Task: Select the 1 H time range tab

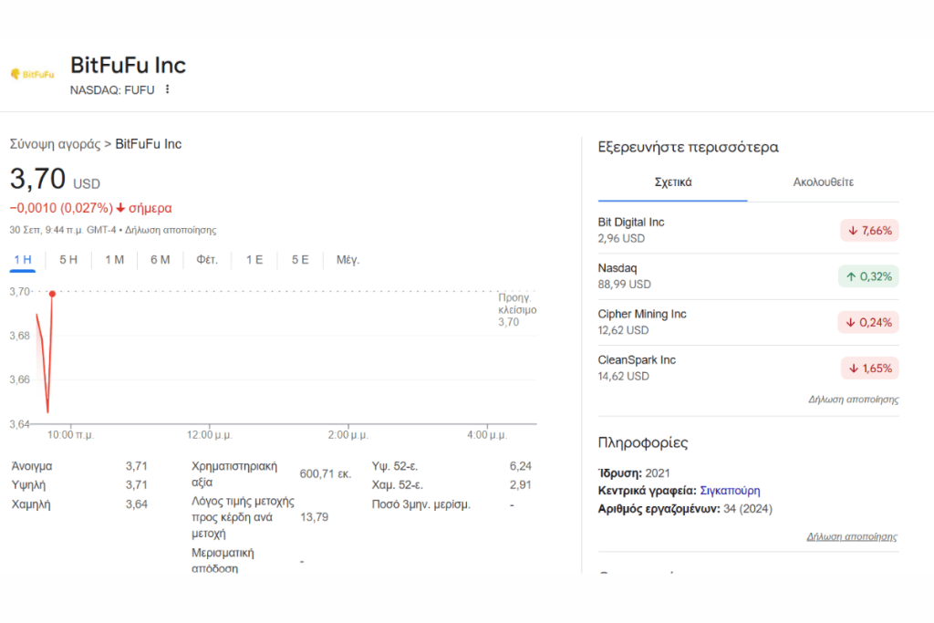Action: pyautogui.click(x=23, y=260)
